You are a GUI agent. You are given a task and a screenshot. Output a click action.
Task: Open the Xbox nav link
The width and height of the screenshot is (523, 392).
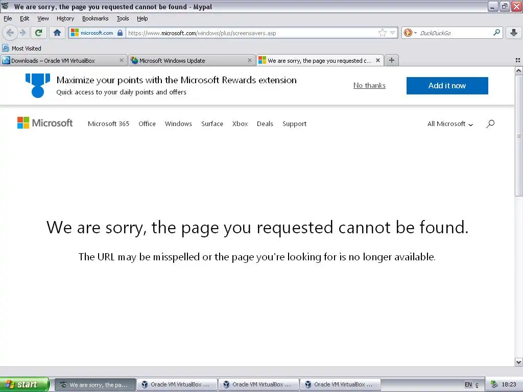tap(240, 124)
